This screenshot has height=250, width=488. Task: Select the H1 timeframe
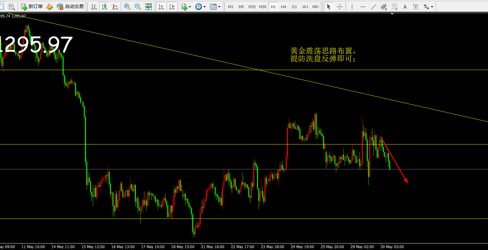click(x=273, y=7)
